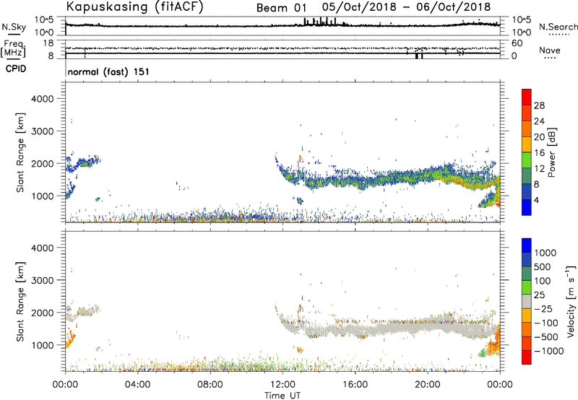
Task: Click the left '10^5' noise axis tick
Action: (x=44, y=20)
